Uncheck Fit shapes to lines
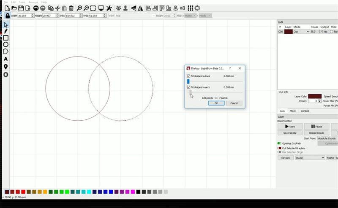 [x=188, y=76]
